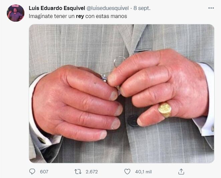The image size is (221, 178).
Task: Click the 607 replies count
Action: pos(44,172)
